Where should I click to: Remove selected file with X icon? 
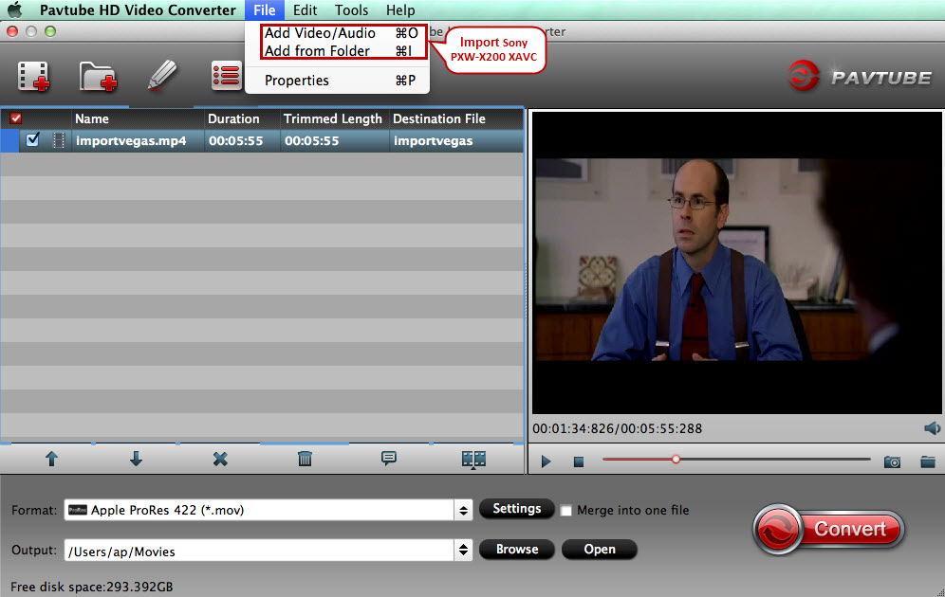[220, 460]
